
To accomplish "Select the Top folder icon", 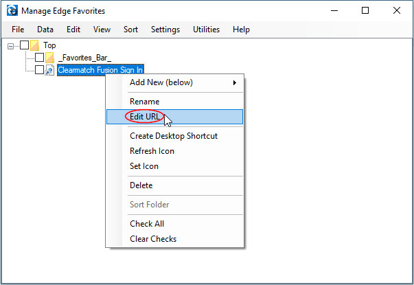I will click(x=34, y=45).
